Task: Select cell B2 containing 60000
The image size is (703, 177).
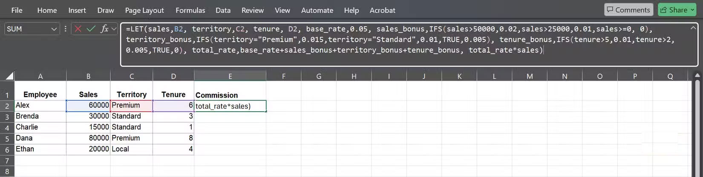Action: (88, 105)
